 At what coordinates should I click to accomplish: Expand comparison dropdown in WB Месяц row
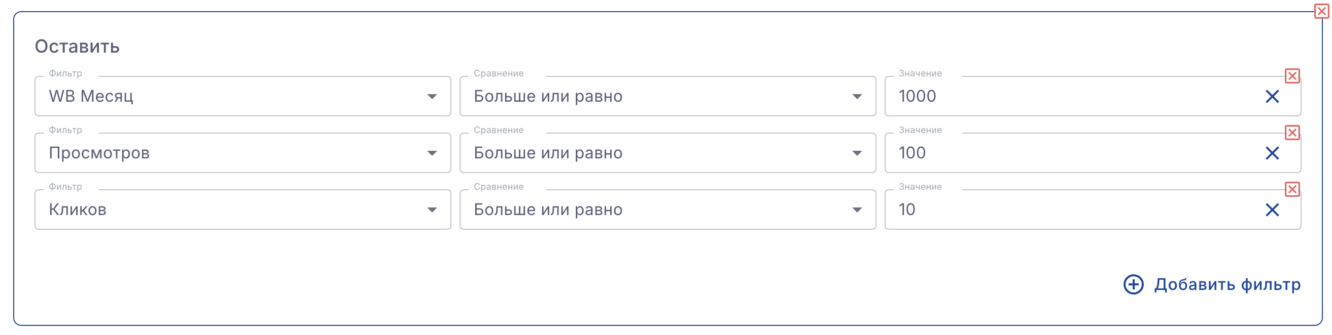[667, 97]
